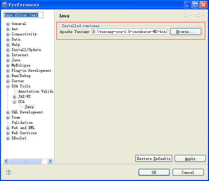This screenshot has height=181, width=209.
Task: Select Help in preferences tree
Action: click(16, 44)
